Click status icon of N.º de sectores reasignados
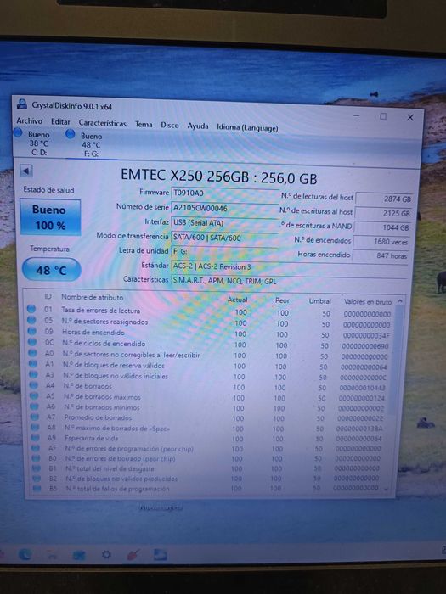This screenshot has height=594, width=446. coord(32,320)
